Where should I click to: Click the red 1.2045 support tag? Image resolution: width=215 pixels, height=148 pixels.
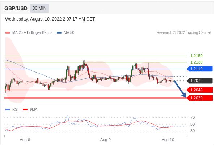pyautogui.click(x=200, y=90)
